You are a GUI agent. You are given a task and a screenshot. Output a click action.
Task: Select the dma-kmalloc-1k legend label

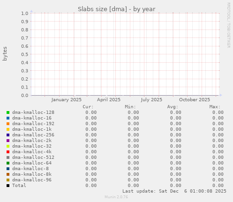(32, 129)
